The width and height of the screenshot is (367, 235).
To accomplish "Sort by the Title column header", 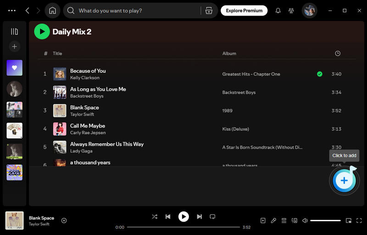I will [x=57, y=53].
